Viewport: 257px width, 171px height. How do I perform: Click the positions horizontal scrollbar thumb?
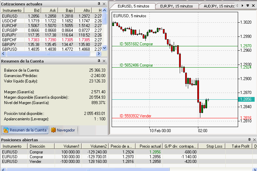point(88,170)
